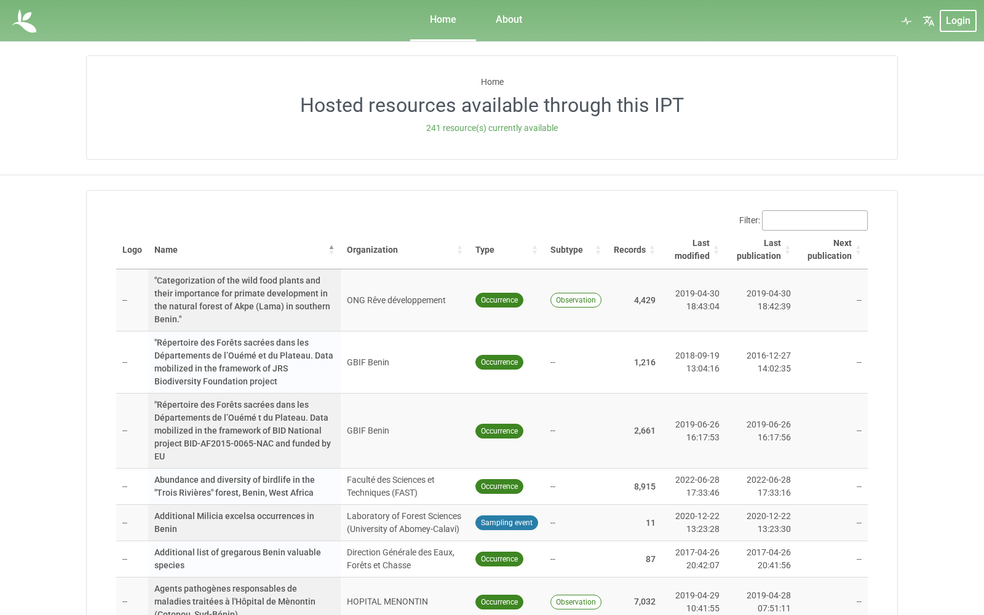Click the 2,661 records value
The image size is (984, 615).
(x=645, y=430)
